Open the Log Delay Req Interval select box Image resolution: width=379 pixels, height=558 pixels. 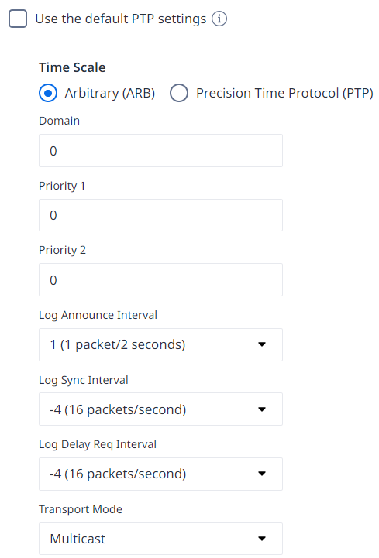(x=160, y=474)
